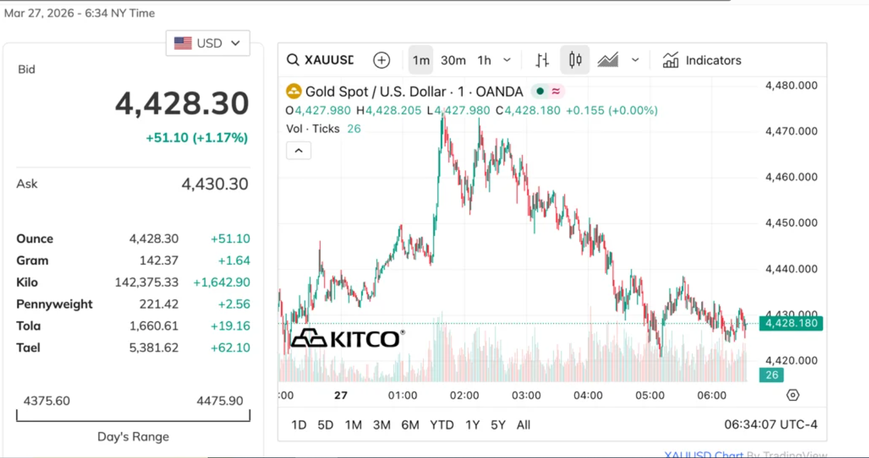Switch to Area chart style
Image resolution: width=869 pixels, height=458 pixels.
(608, 60)
